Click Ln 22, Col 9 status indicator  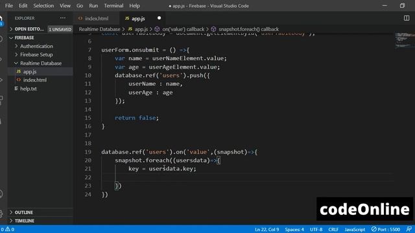click(x=267, y=229)
